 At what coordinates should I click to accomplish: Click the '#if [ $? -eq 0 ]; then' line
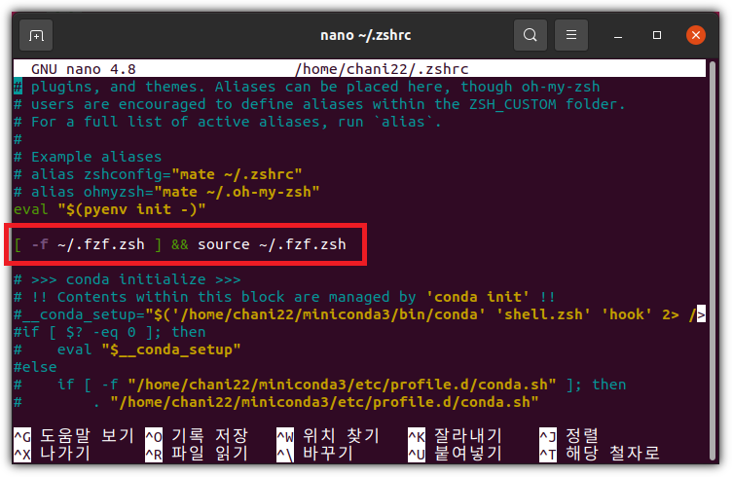pos(110,332)
